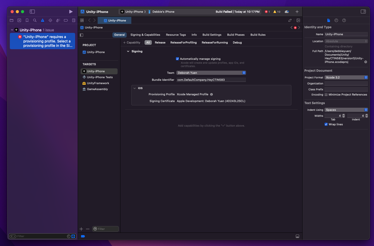
Task: Toggle the navigator sidebar button
Action: pyautogui.click(x=32, y=12)
